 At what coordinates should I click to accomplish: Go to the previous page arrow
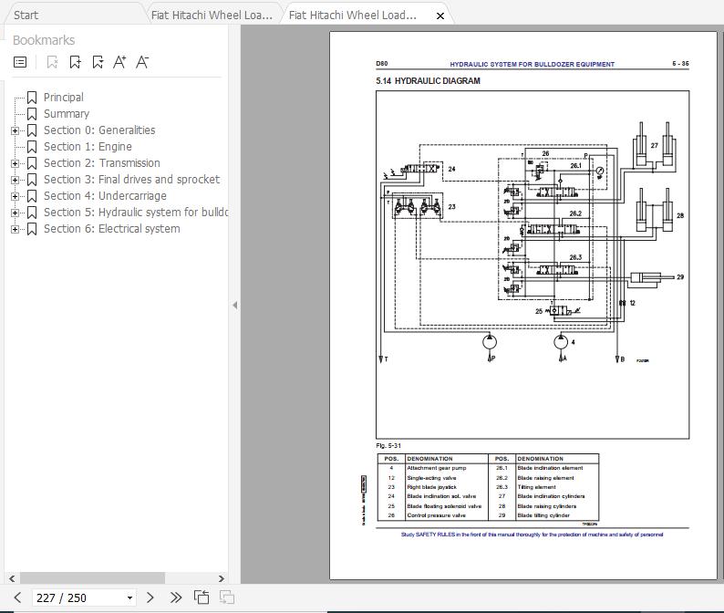tap(16, 597)
